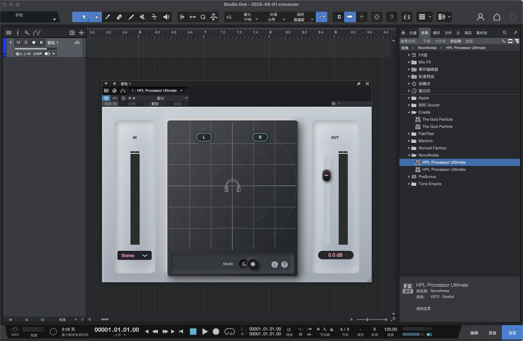Toggle transport loop button
This screenshot has width=523, height=341.
point(229,331)
